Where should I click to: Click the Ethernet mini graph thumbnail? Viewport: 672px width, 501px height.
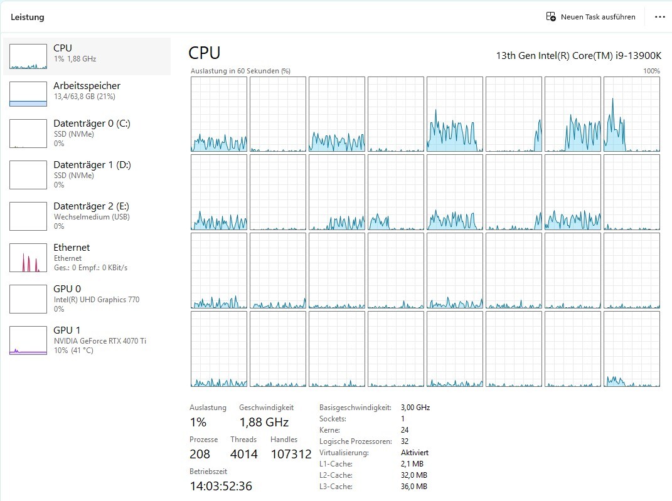(28, 258)
